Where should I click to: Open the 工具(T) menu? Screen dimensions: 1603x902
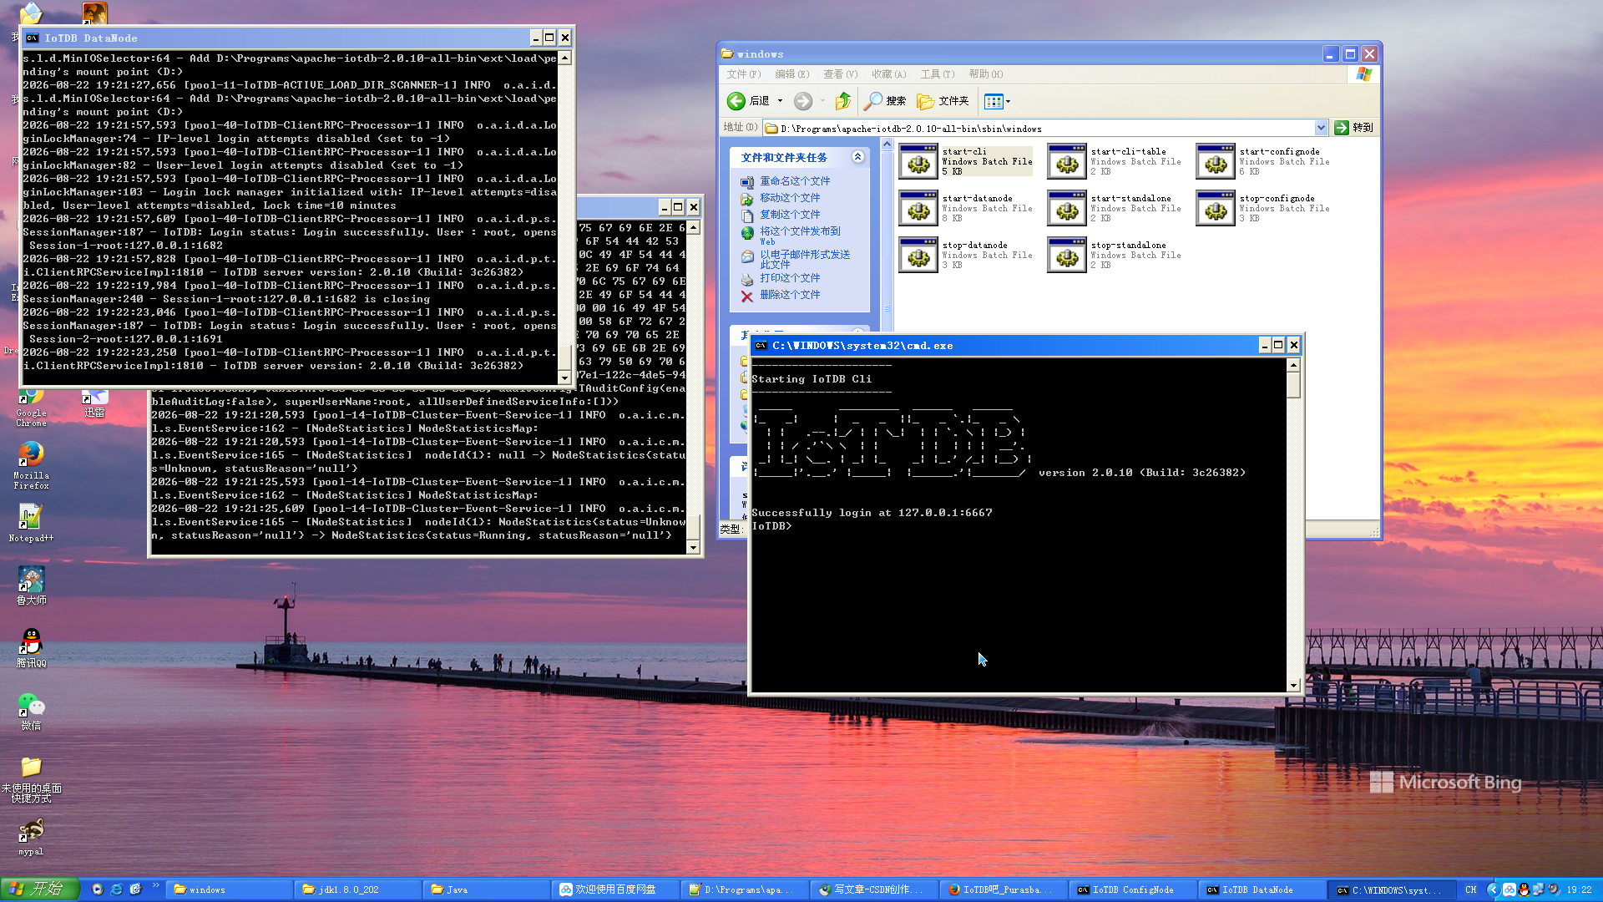pos(938,74)
